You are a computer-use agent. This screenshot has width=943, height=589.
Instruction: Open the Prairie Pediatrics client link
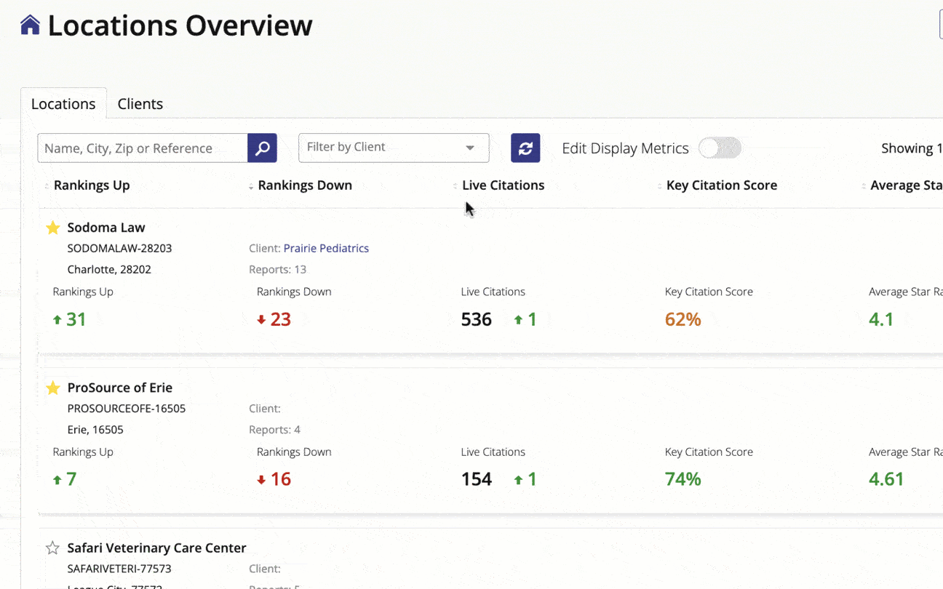[326, 249]
